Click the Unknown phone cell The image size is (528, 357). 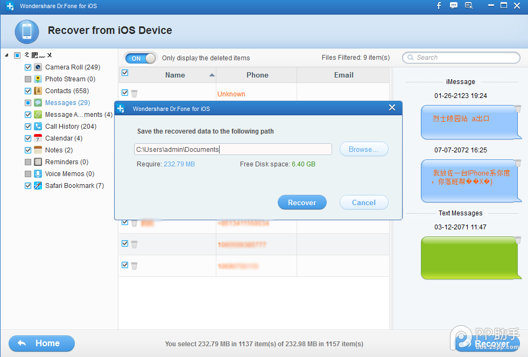[256, 94]
